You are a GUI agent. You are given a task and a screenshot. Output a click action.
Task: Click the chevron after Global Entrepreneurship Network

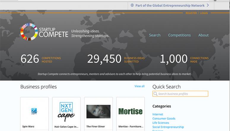208,5
